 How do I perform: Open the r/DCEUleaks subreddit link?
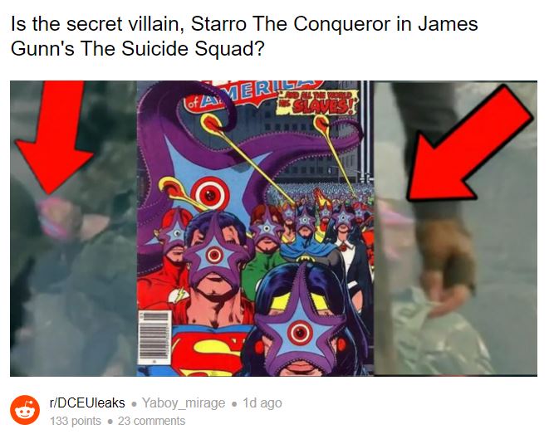[x=87, y=403]
